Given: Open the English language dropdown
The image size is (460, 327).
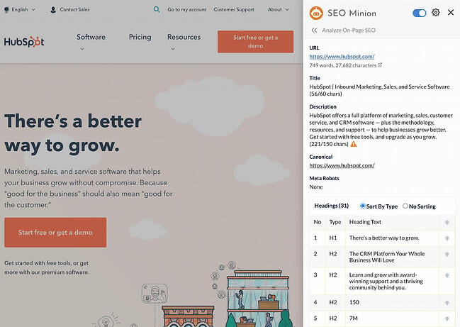Looking at the screenshot, I should pos(21,10).
